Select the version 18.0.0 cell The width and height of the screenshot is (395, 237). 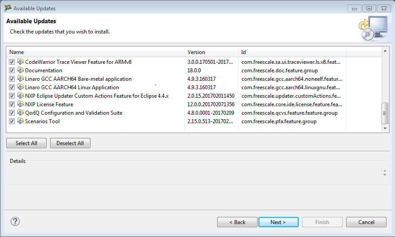point(194,71)
